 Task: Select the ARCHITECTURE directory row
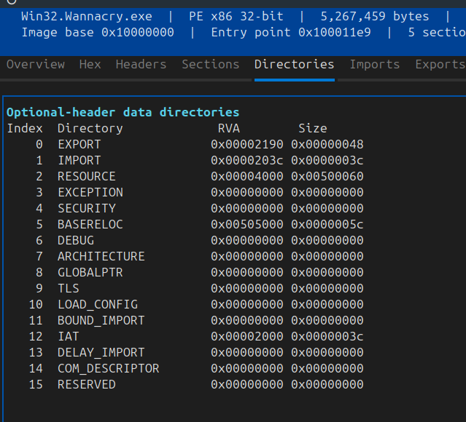pyautogui.click(x=185, y=257)
